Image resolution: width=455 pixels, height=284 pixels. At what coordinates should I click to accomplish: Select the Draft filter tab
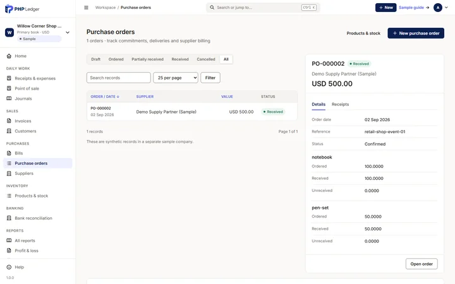[x=96, y=59]
